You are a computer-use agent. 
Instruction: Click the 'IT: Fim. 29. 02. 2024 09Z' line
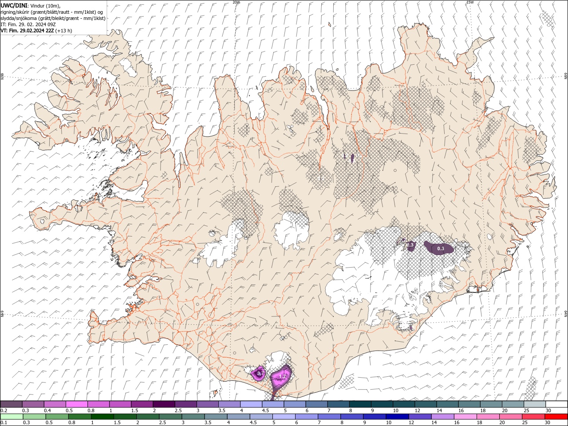(28, 24)
